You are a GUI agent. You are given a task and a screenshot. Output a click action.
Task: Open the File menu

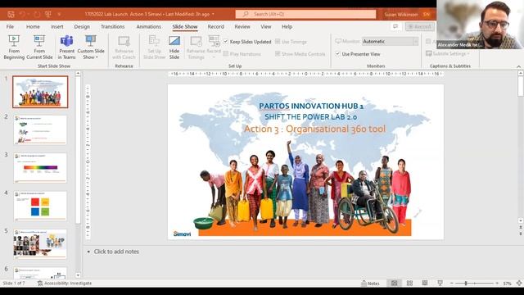point(10,26)
